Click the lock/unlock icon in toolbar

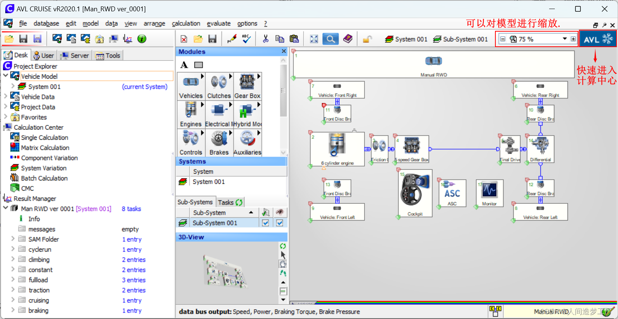(367, 39)
